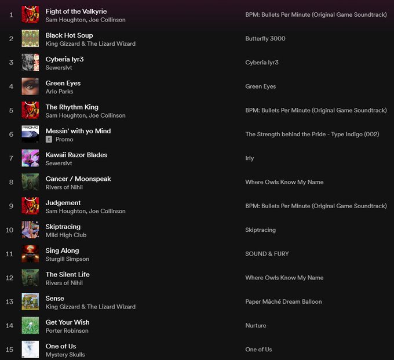Click Sturgill Simpson artist name
Screen dimensions: 394x360
pyautogui.click(x=67, y=259)
